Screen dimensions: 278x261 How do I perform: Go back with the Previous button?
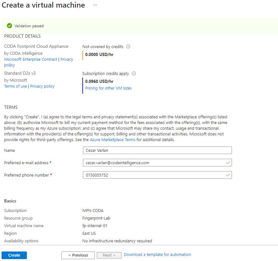pos(78,255)
